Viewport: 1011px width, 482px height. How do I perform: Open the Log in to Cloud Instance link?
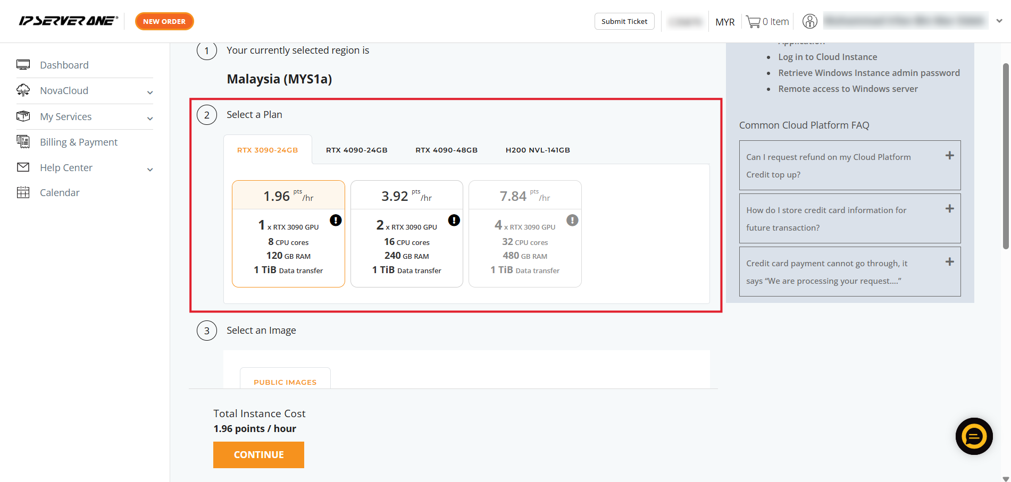click(828, 57)
